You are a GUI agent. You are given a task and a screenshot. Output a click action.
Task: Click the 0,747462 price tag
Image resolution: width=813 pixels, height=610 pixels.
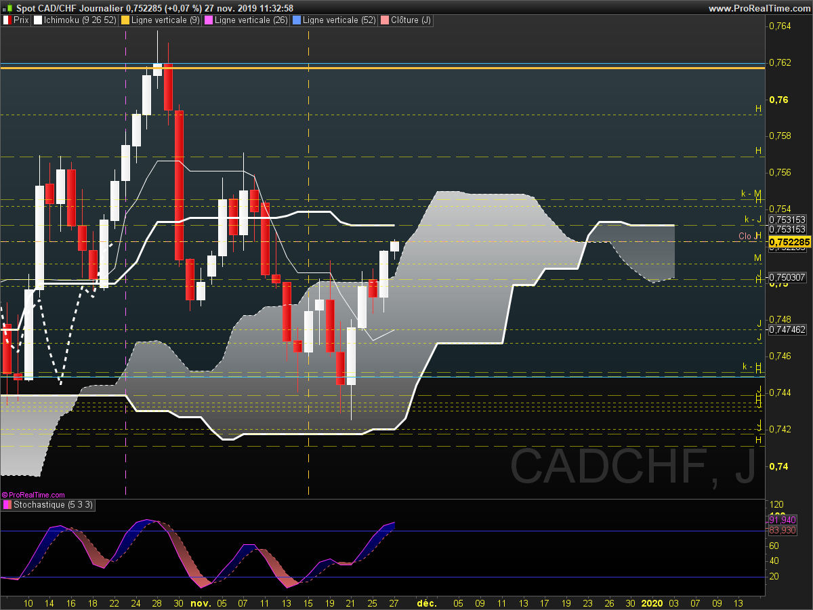click(786, 330)
